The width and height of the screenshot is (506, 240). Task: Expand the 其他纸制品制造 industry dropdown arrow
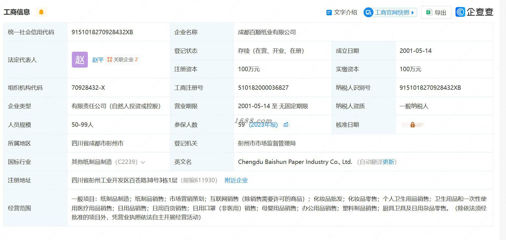coord(143,162)
